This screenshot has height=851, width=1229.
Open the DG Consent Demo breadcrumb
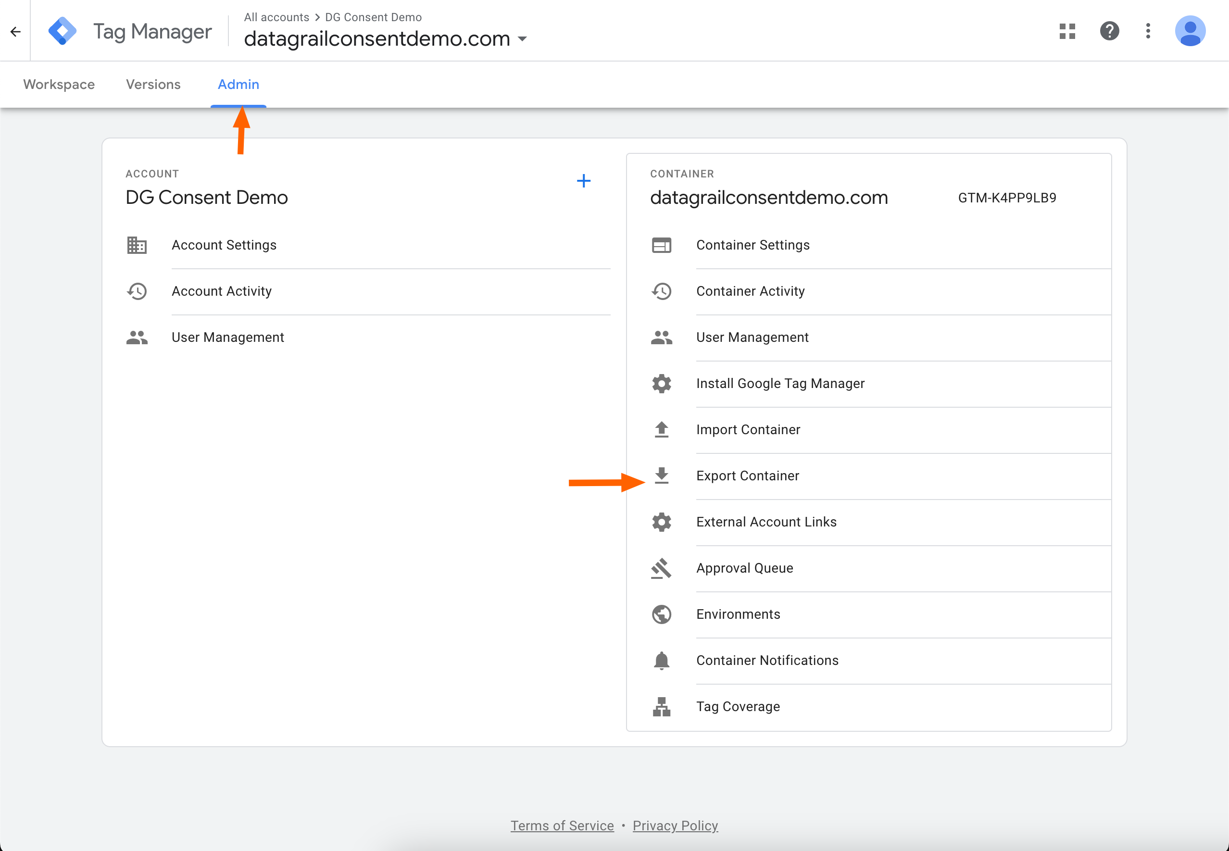373,17
